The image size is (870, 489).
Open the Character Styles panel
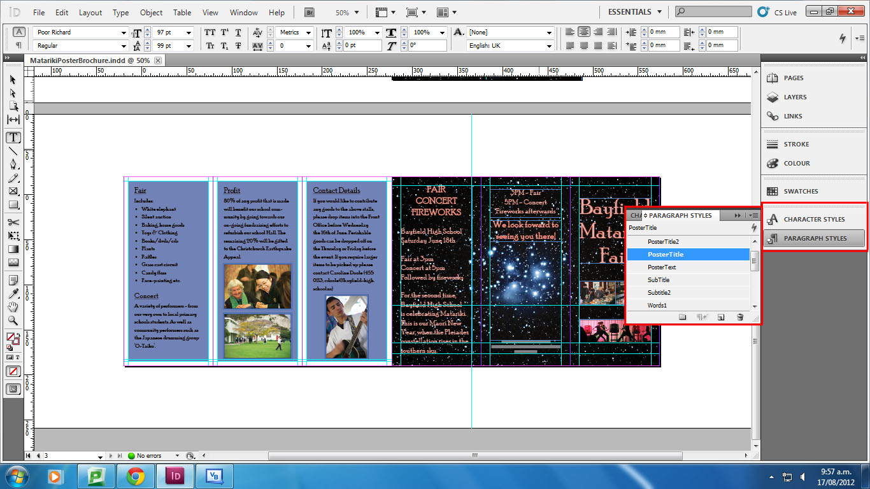pyautogui.click(x=815, y=219)
